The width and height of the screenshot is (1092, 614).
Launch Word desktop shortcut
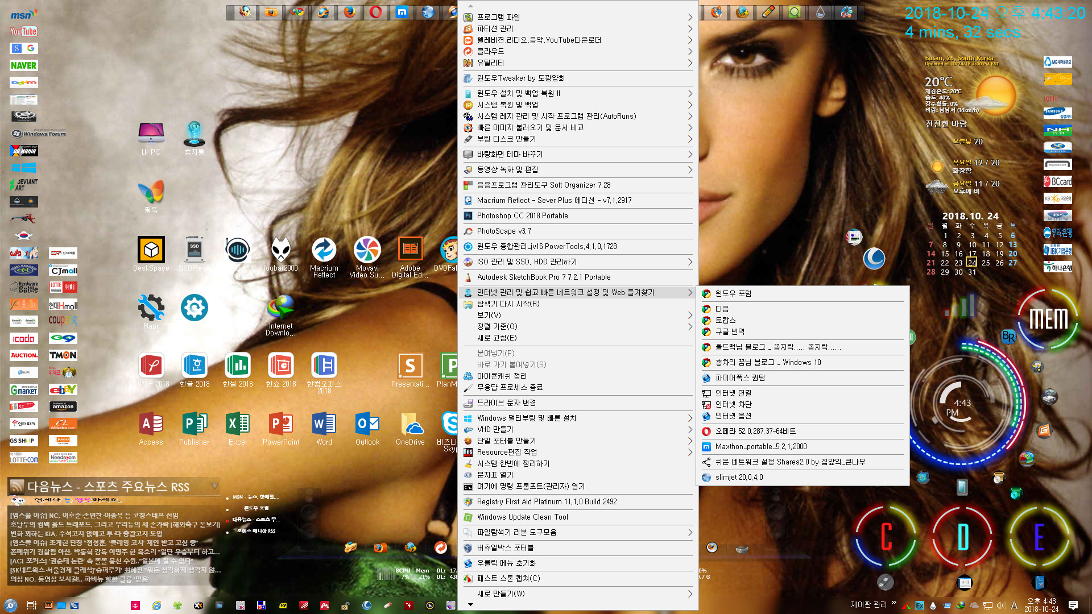[x=324, y=428]
